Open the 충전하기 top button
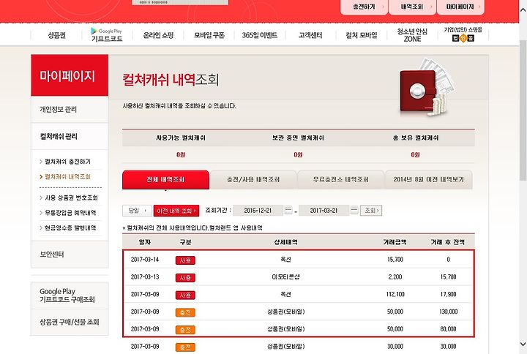527x354 pixels. 364,7
